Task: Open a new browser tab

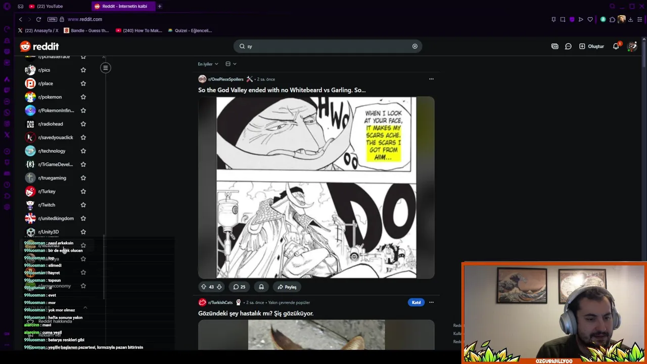Action: coord(159,6)
